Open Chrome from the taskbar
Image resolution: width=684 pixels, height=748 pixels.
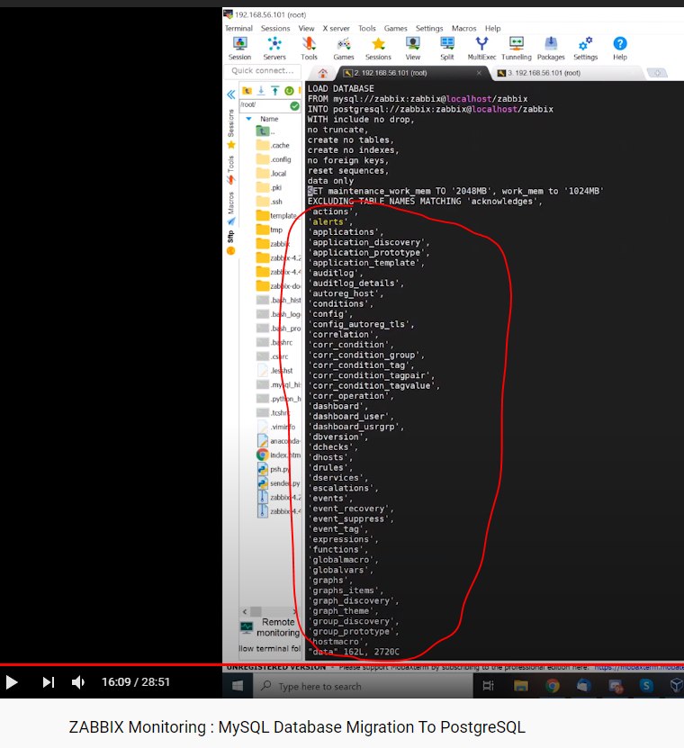tap(553, 686)
